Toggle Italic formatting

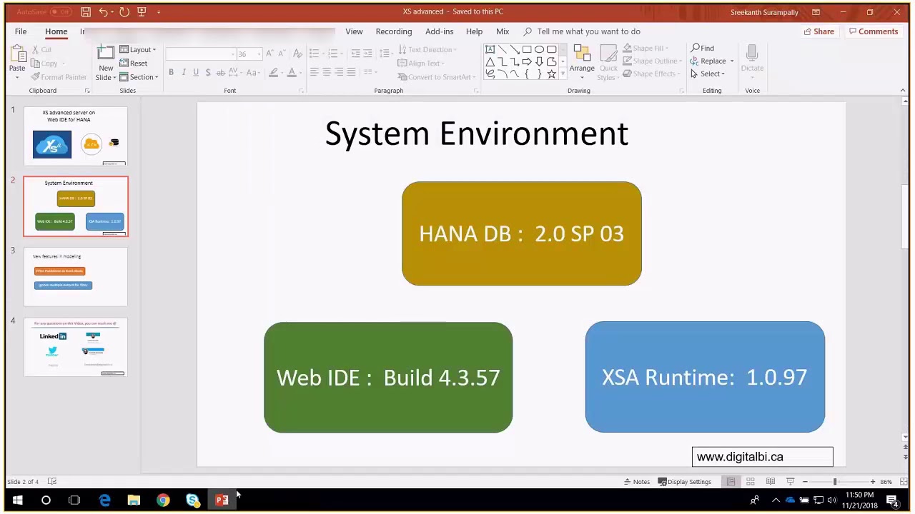(x=183, y=72)
